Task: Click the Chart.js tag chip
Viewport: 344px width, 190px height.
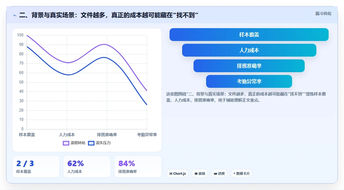Action: click(178, 173)
